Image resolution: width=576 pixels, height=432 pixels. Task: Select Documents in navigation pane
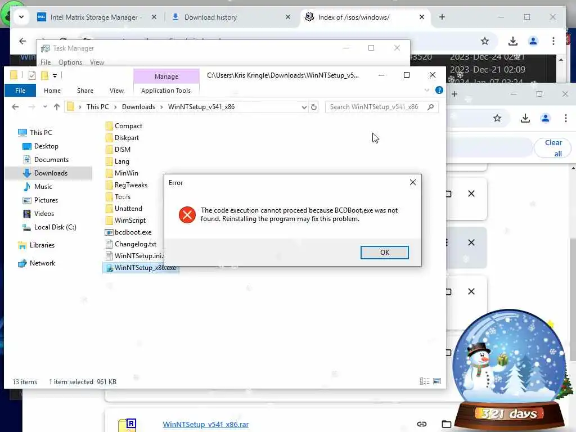[51, 159]
